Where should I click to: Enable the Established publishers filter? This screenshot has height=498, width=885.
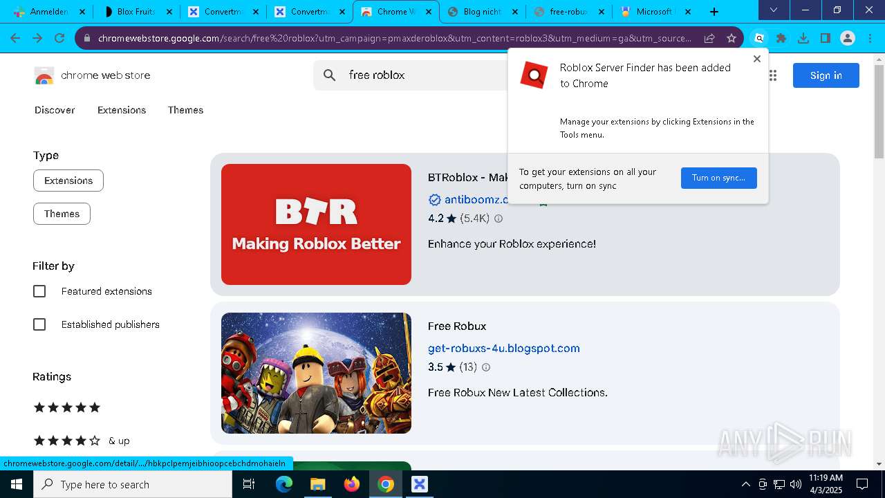[x=39, y=324]
